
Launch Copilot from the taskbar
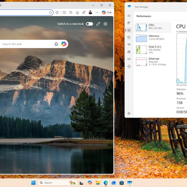(x=90, y=183)
